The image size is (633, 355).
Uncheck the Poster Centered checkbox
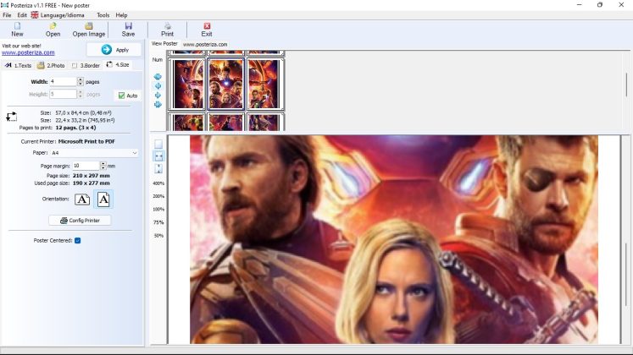77,240
